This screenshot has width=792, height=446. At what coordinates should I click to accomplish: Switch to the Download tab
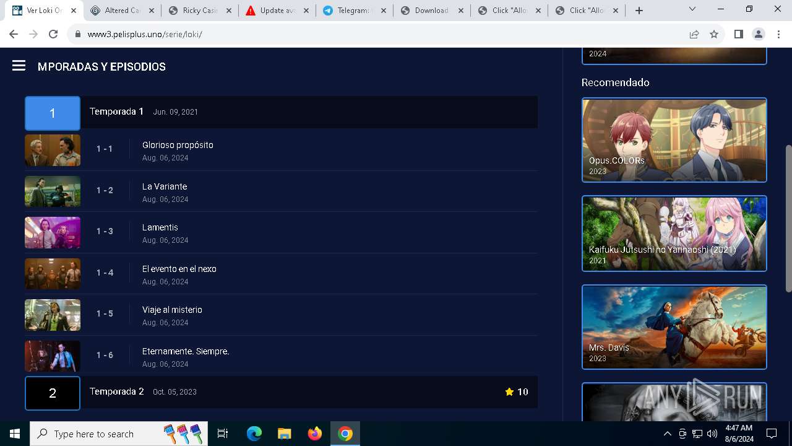(x=431, y=11)
